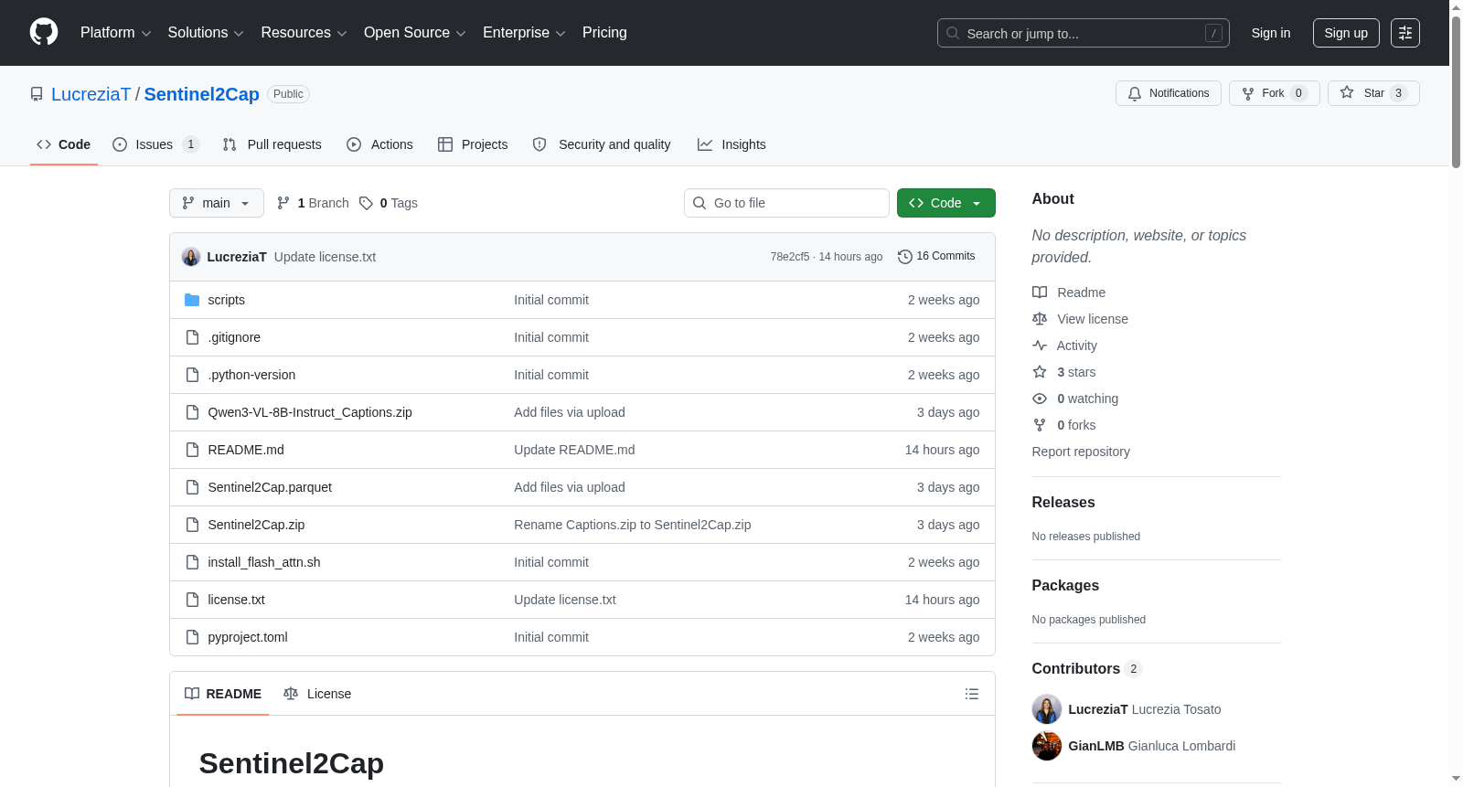Click the pulse icon next to Activity
1463x787 pixels.
pos(1040,346)
